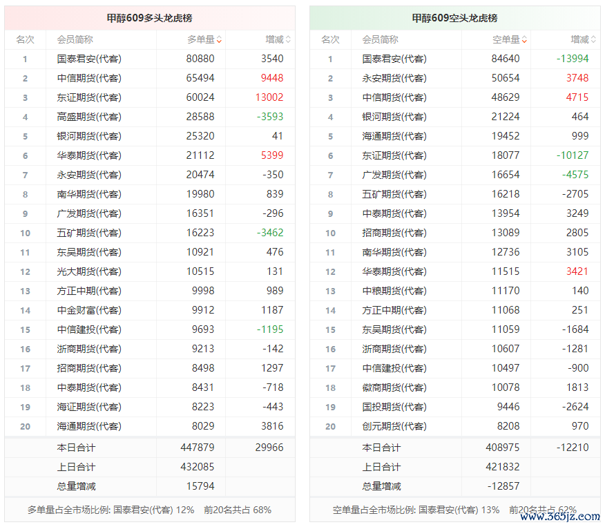Select 华泰期货(代客) in long table
Image resolution: width=605 pixels, height=527 pixels.
(89, 155)
